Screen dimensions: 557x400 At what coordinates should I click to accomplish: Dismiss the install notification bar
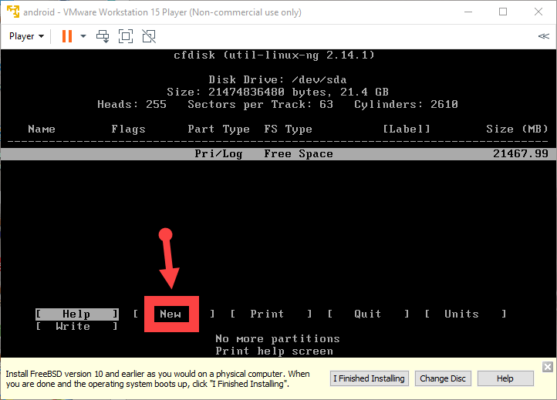pos(548,367)
